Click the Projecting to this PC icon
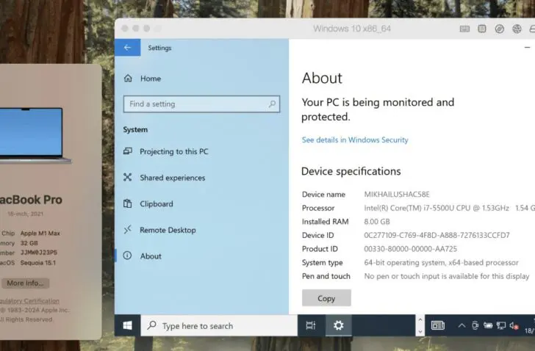The width and height of the screenshot is (535, 351). click(x=128, y=151)
